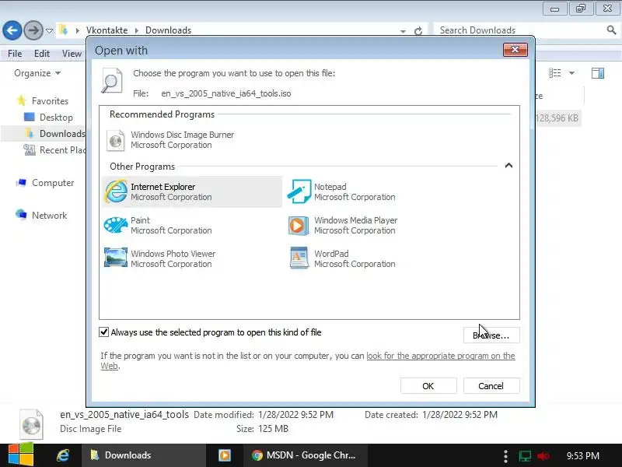This screenshot has height=467, width=622.
Task: Expand the Organize dropdown menu
Action: coord(37,73)
